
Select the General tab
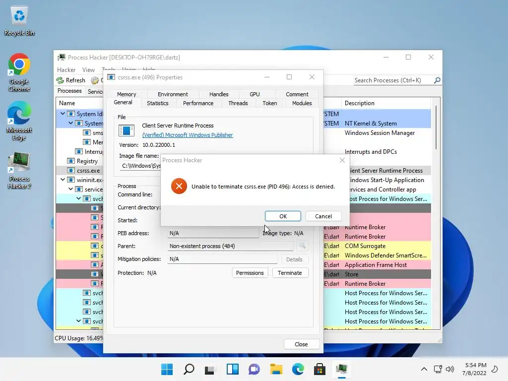tap(123, 102)
